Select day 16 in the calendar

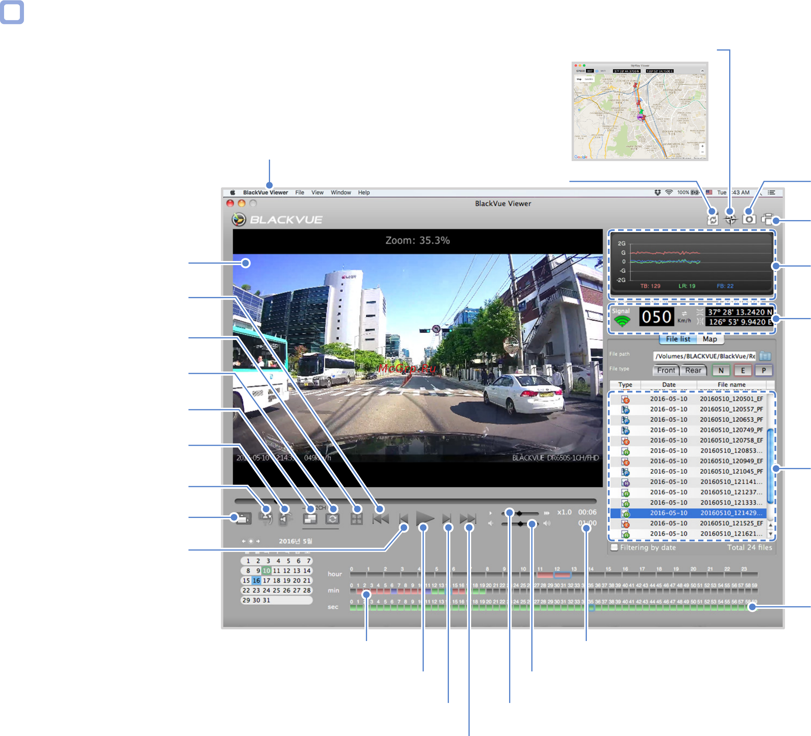click(256, 581)
